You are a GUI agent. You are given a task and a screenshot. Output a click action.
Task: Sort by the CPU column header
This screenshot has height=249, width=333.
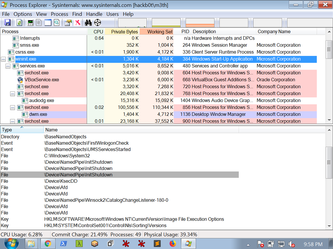96,31
